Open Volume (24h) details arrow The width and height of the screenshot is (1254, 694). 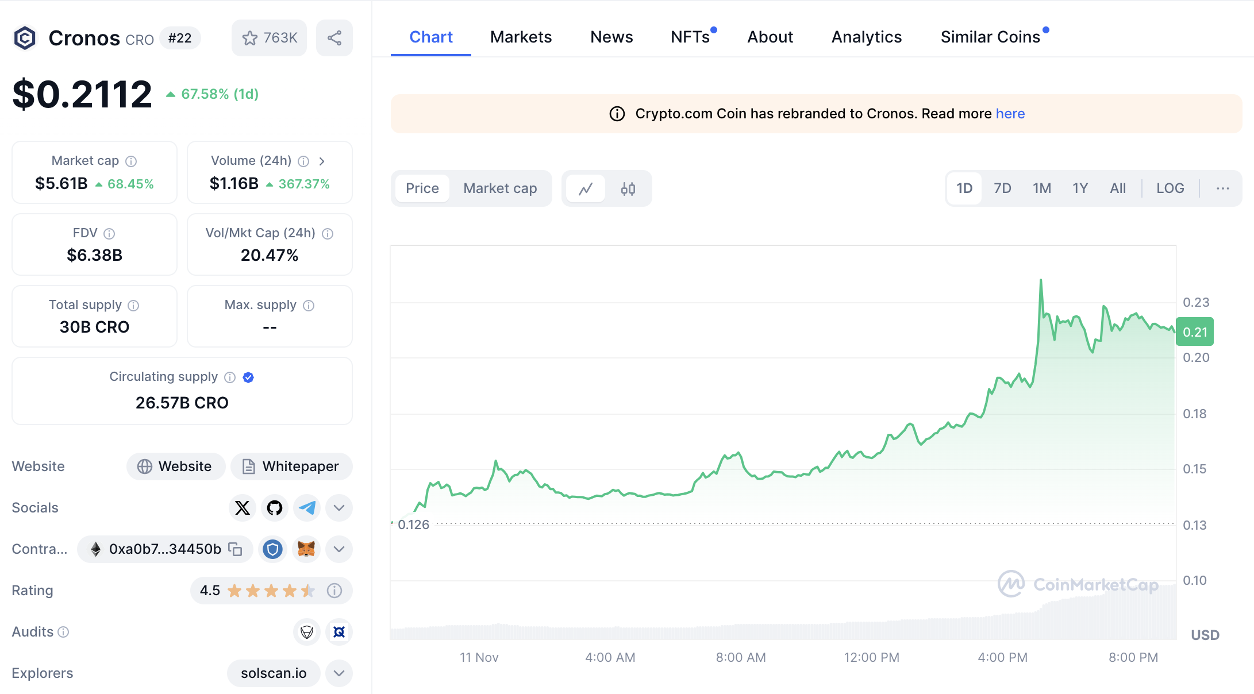point(322,161)
